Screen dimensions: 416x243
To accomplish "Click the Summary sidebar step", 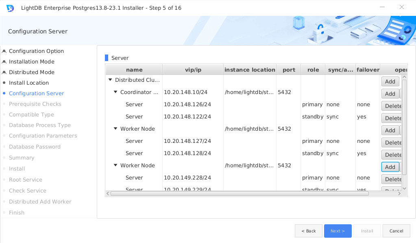I will 22,158.
